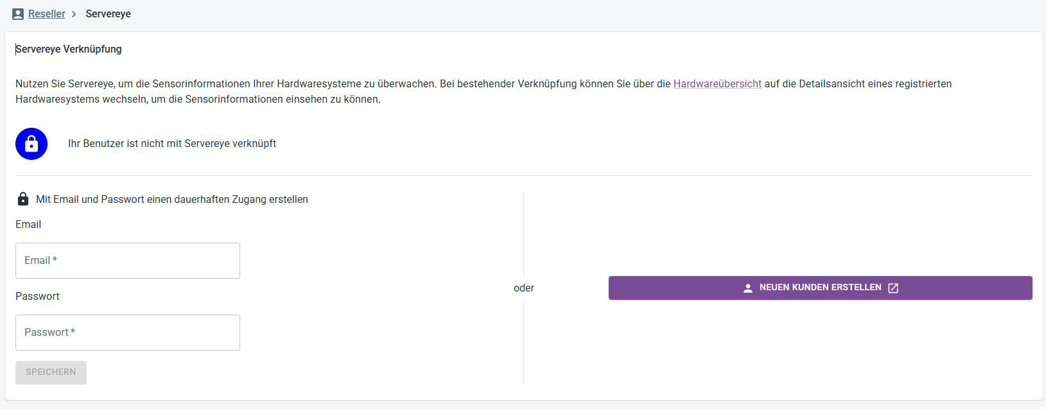Select the Servereye breadcrumb text
The width and height of the screenshot is (1046, 409).
click(109, 14)
